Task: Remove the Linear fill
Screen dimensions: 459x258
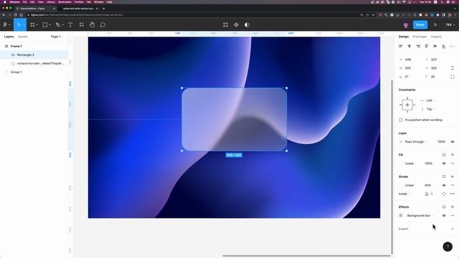Action: point(453,163)
